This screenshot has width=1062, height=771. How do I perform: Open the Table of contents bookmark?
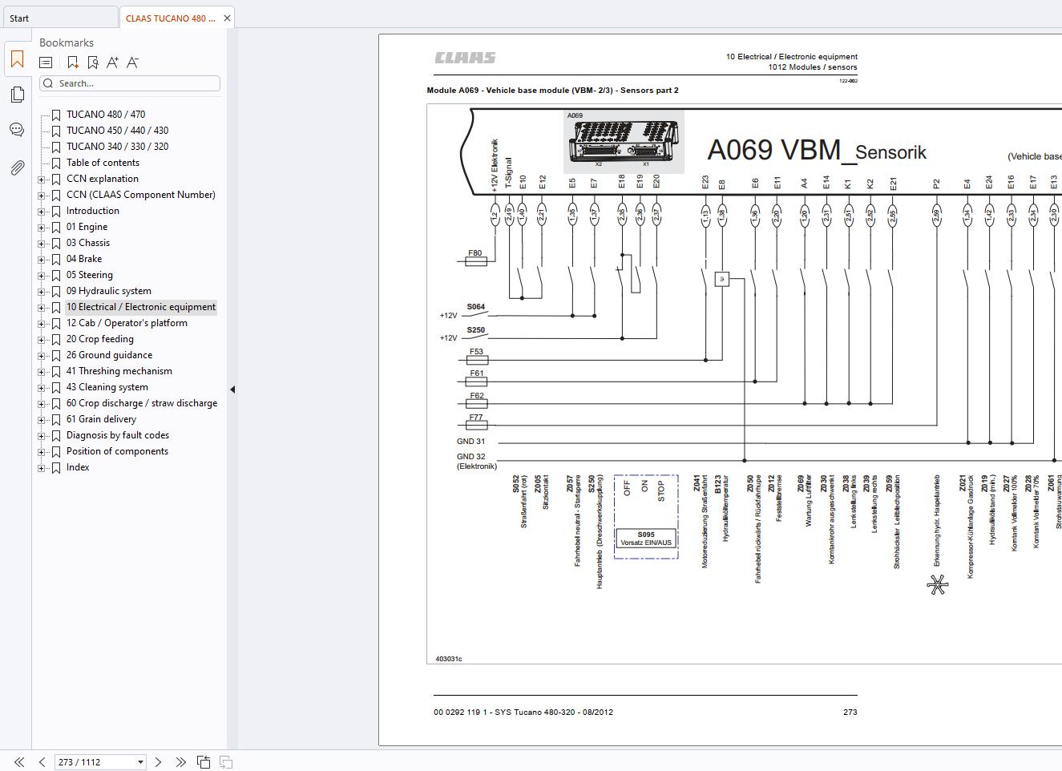pyautogui.click(x=103, y=163)
